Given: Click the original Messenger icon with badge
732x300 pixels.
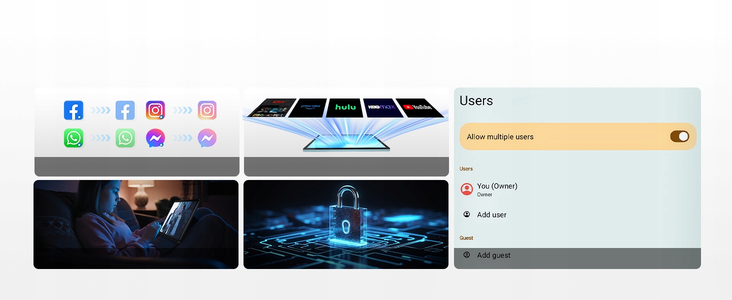Looking at the screenshot, I should [x=155, y=138].
